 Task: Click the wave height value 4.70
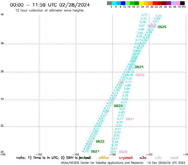[119, 122]
